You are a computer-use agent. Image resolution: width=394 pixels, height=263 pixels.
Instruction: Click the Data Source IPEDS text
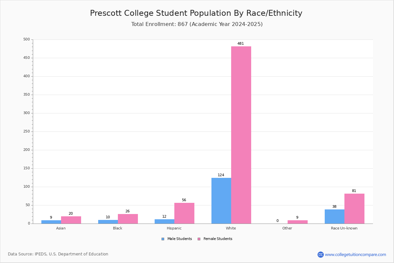(x=58, y=254)
